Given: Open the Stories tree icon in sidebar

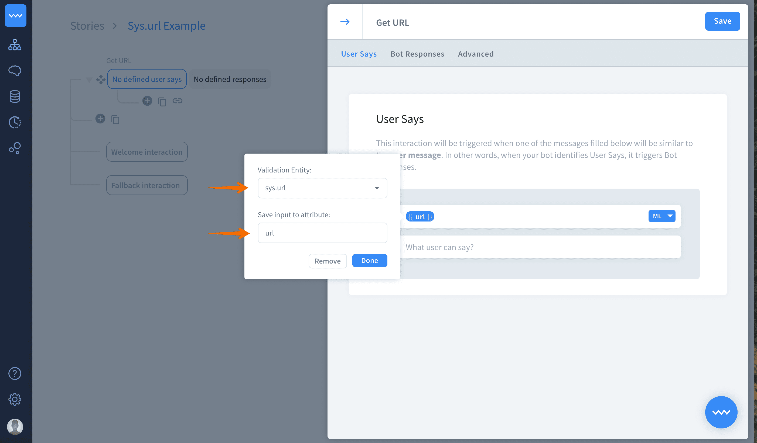Looking at the screenshot, I should [x=15, y=45].
